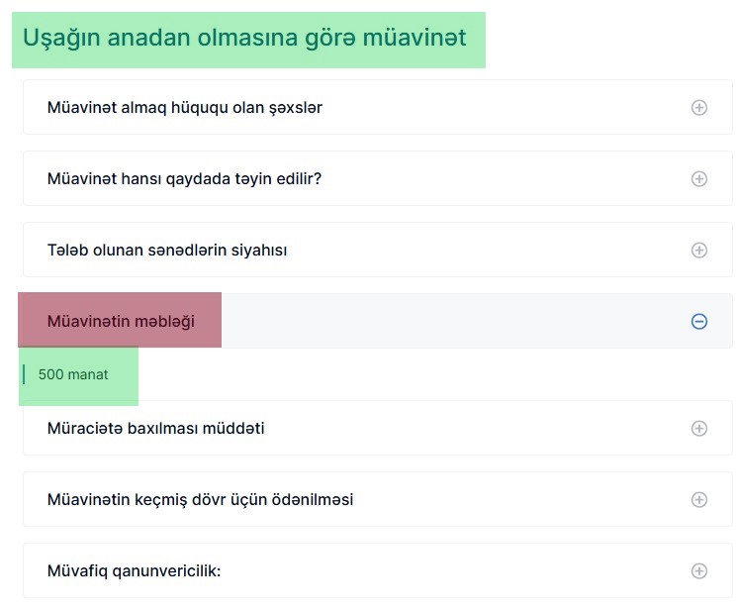The height and width of the screenshot is (612, 737).
Task: Click blank space in Müvafiq qanunvericilik row
Action: tap(446, 571)
